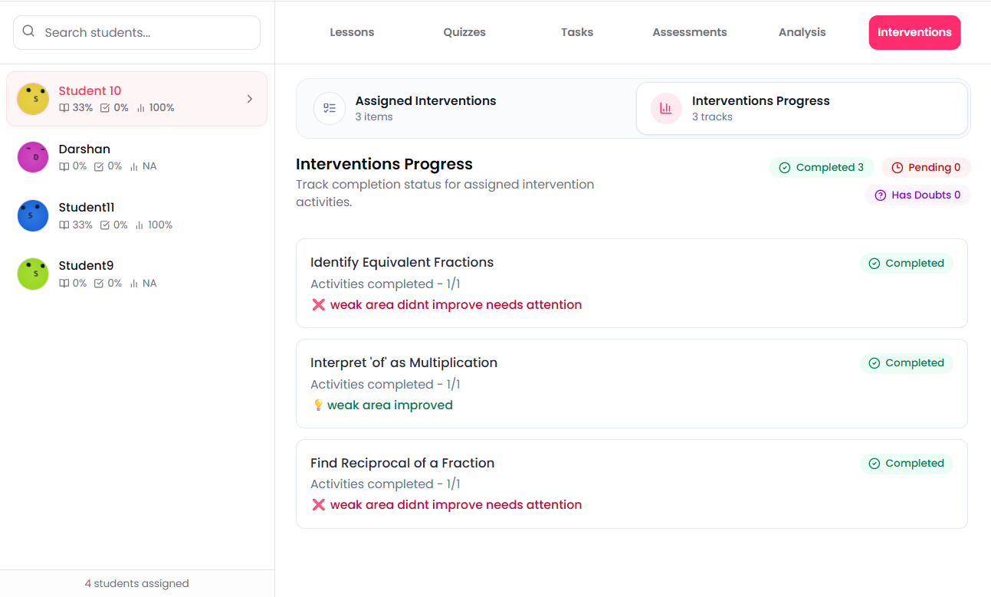
Task: Click Darshan's purple avatar icon
Action: (x=33, y=157)
